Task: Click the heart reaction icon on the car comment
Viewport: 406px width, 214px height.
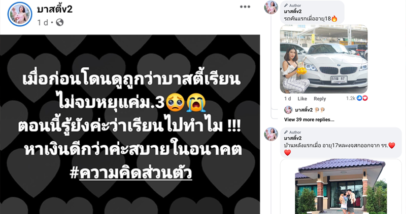Action: pyautogui.click(x=365, y=98)
